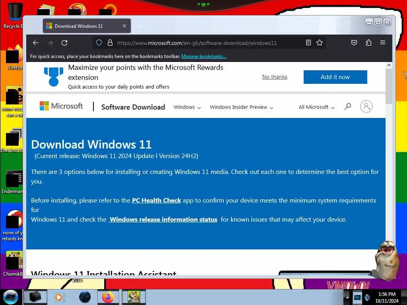Image resolution: width=407 pixels, height=305 pixels.
Task: Click the scrollbar up arrow
Action: [x=389, y=66]
